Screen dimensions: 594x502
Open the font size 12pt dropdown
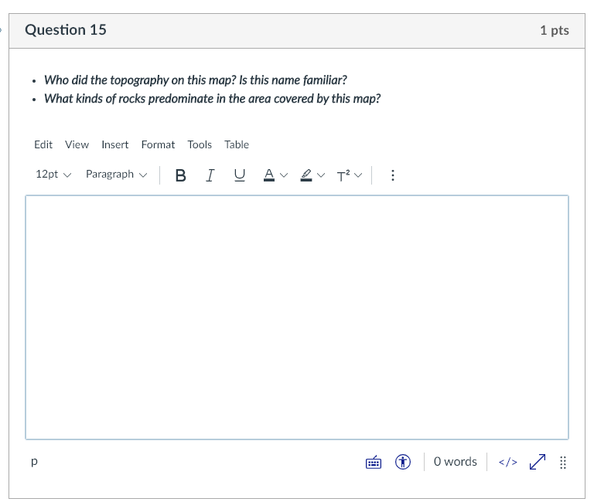coord(53,175)
